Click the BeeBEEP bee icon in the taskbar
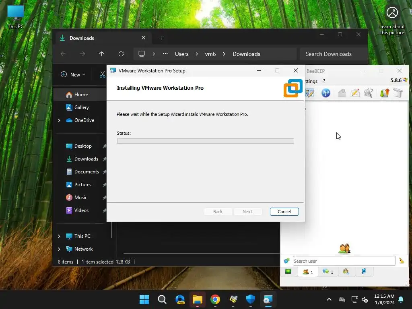Screen dimensions: 412x309 [233, 299]
